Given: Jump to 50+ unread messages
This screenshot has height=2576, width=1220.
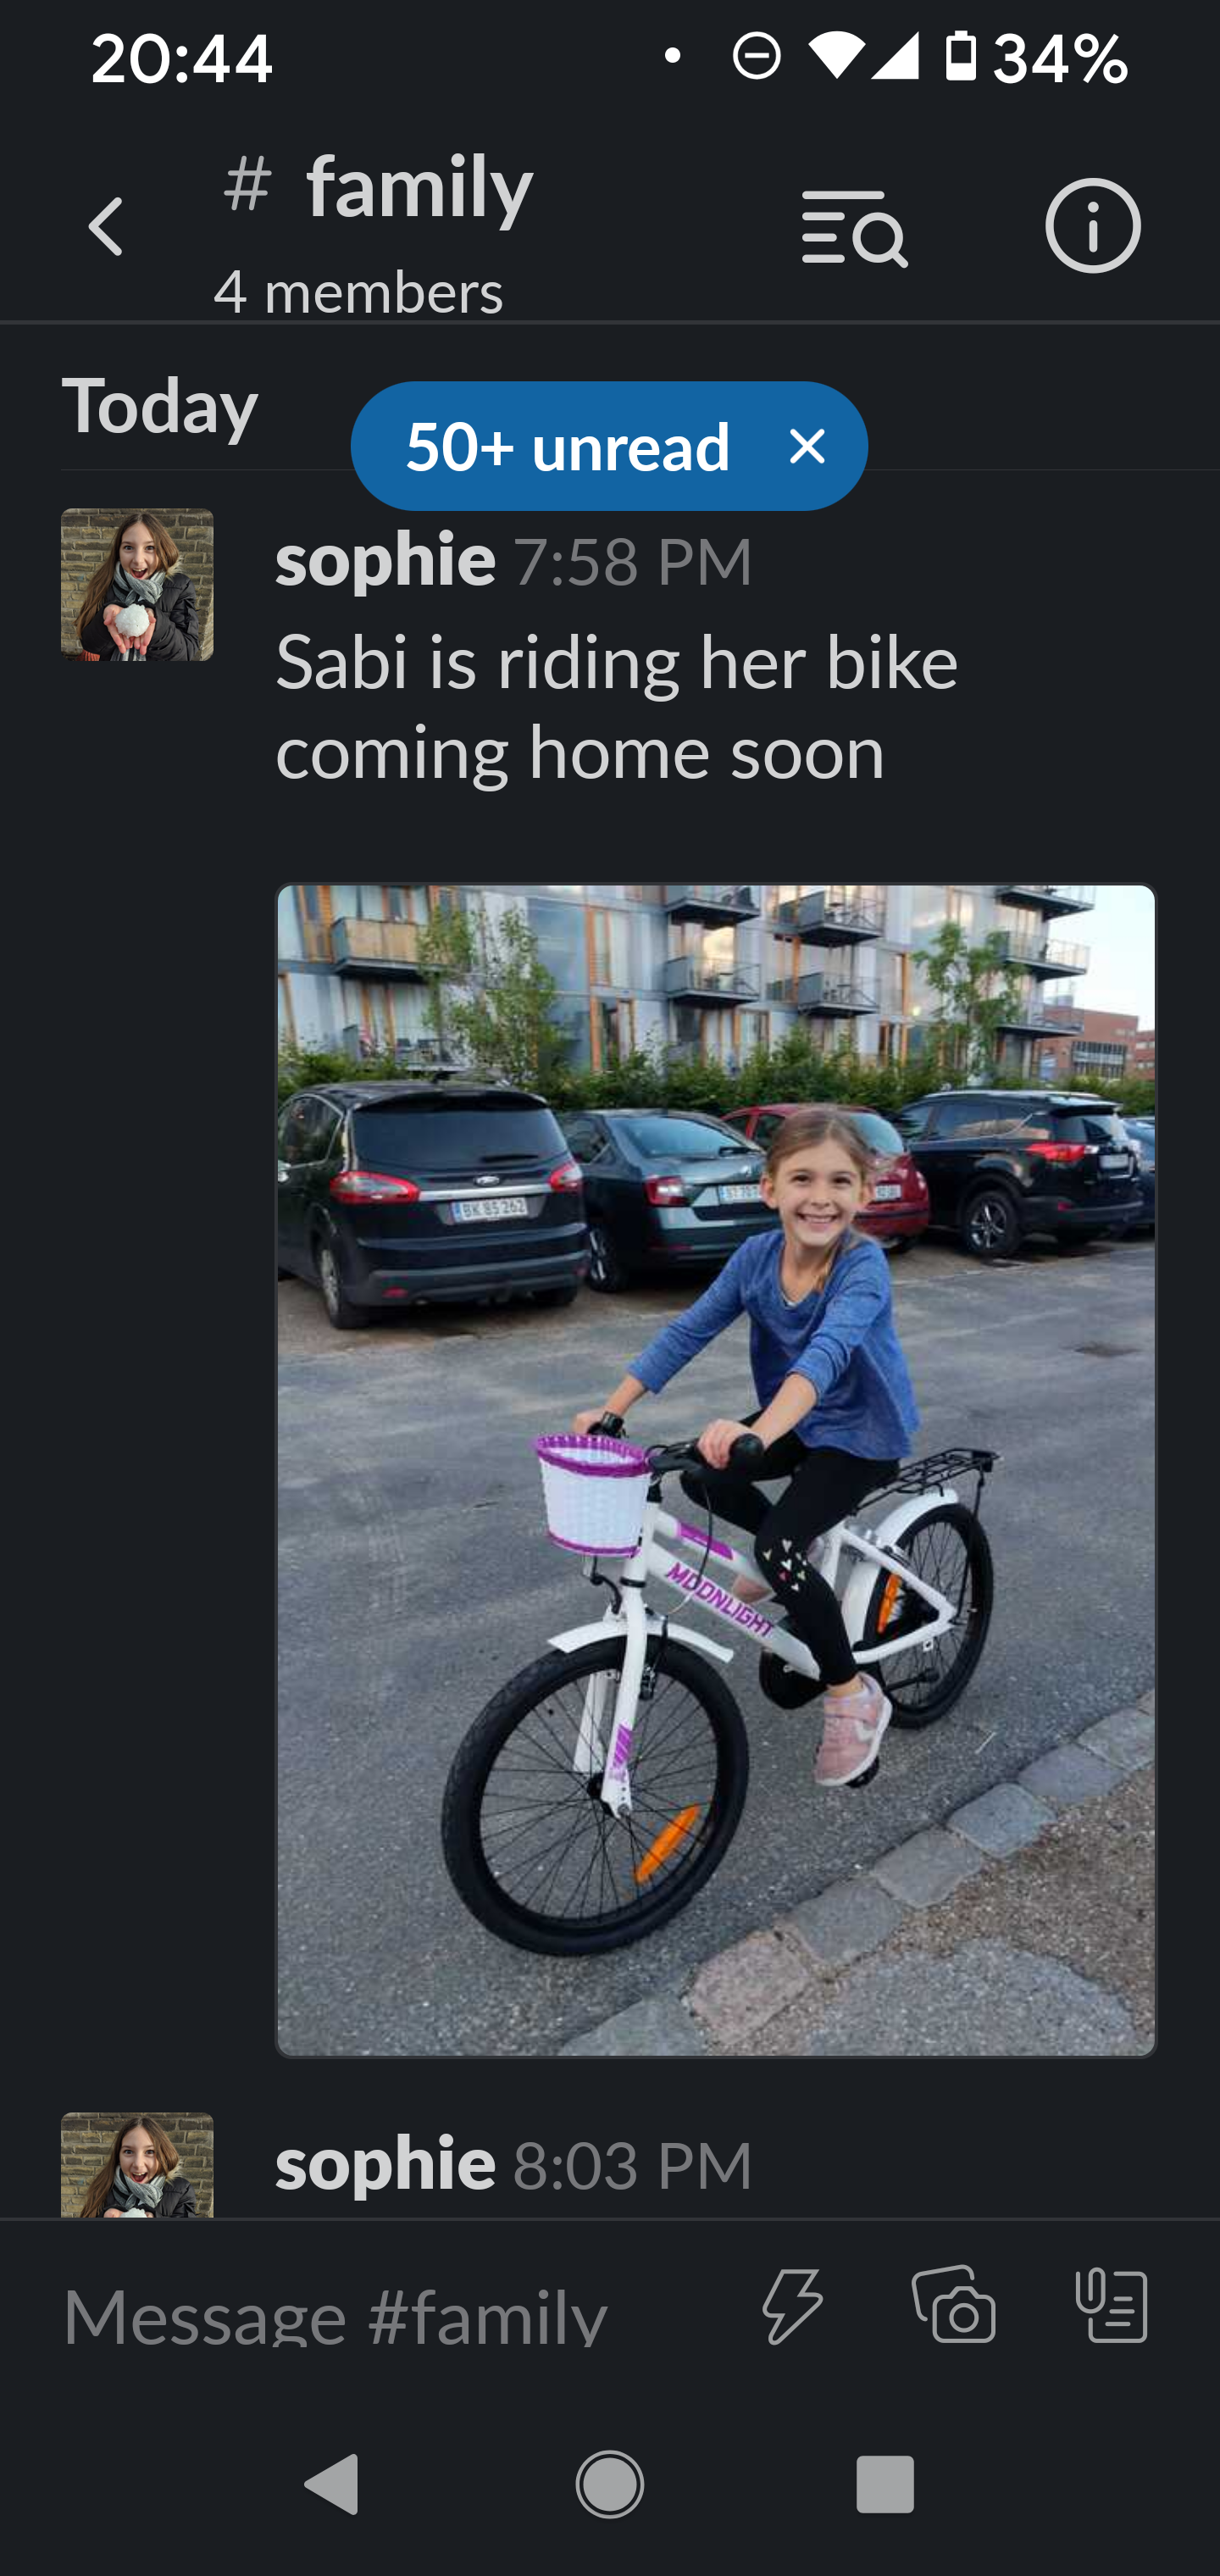Looking at the screenshot, I should tap(567, 446).
